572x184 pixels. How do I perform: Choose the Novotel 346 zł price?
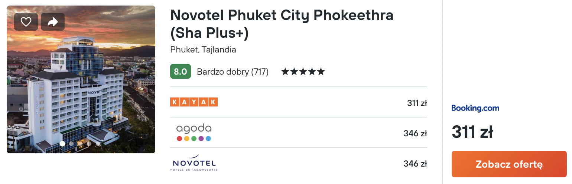click(x=415, y=164)
